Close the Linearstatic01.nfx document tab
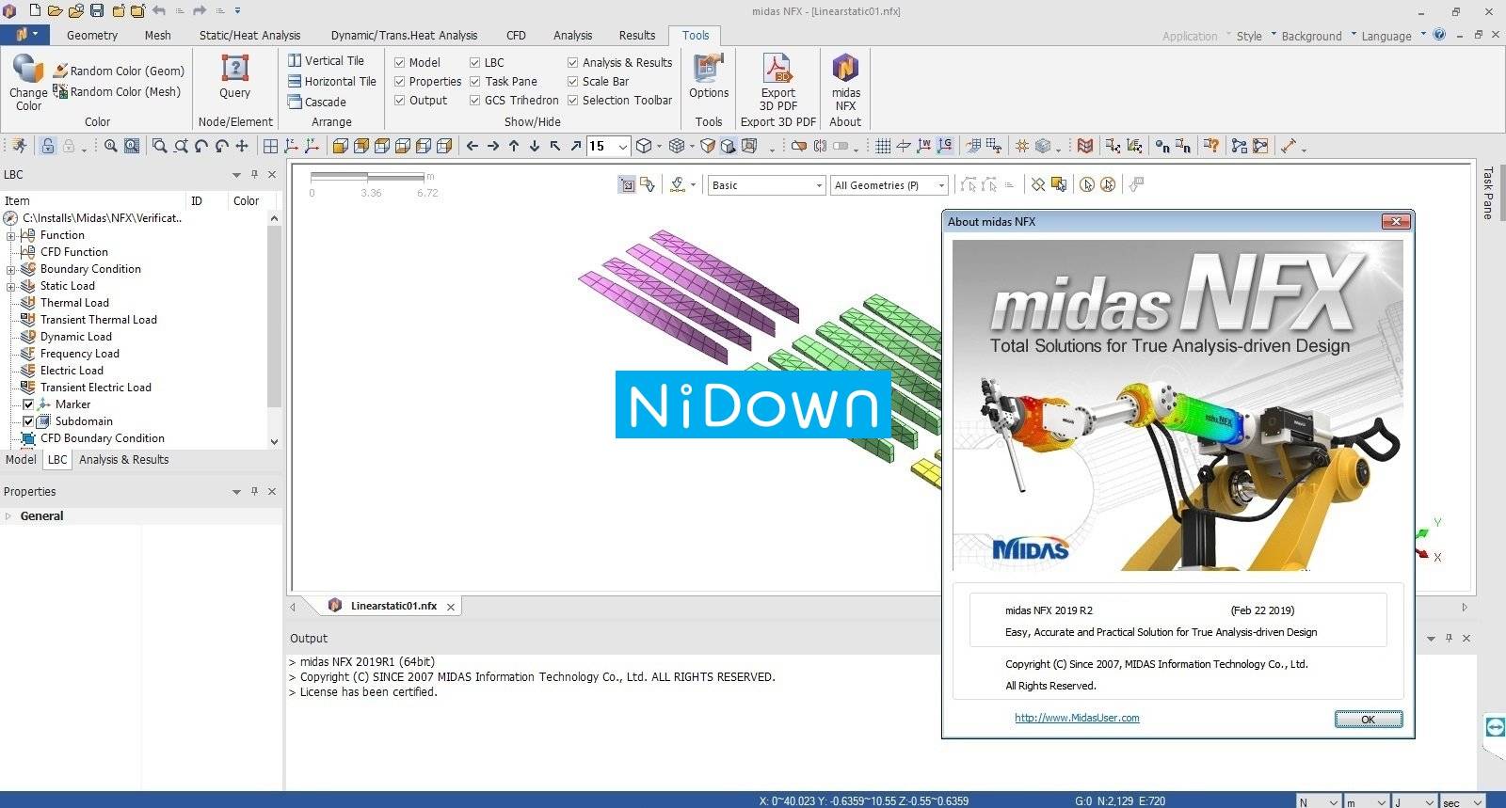 tap(451, 607)
